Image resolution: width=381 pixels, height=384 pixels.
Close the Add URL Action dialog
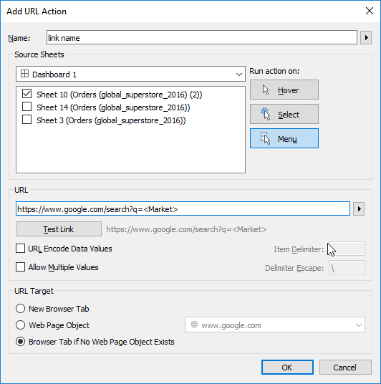370,11
